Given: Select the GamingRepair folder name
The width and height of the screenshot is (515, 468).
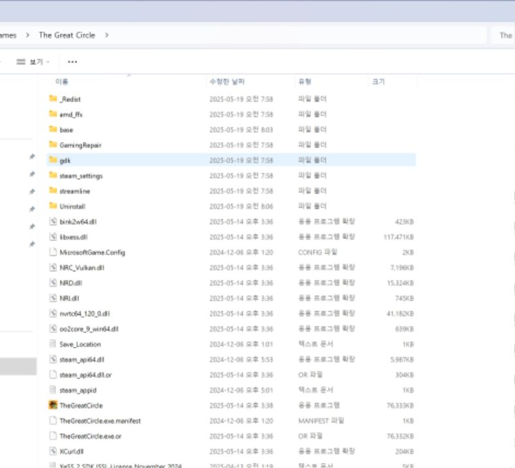Looking at the screenshot, I should 80,145.
